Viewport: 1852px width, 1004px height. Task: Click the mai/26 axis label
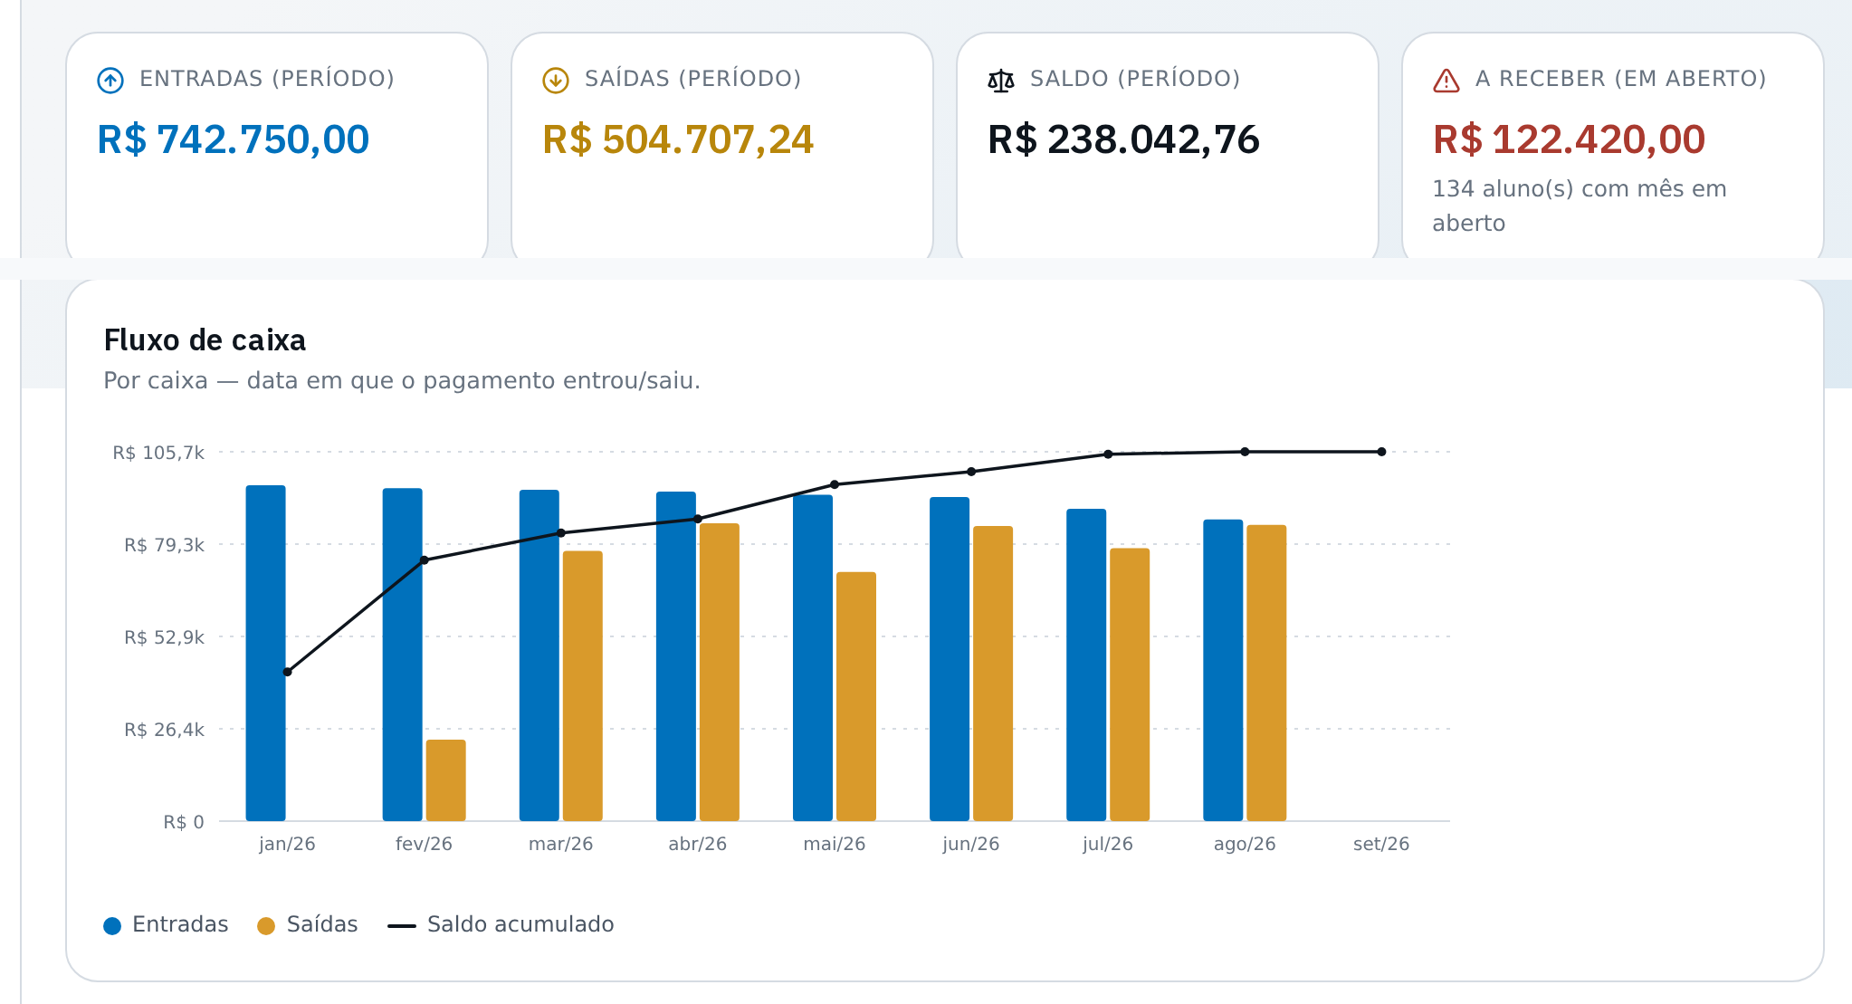[835, 844]
